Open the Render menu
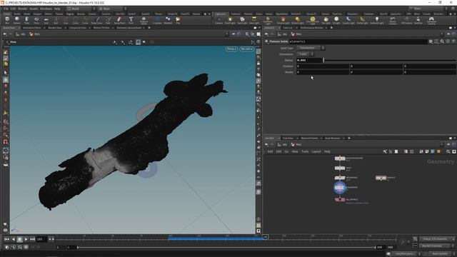Image resolution: width=457 pixels, height=257 pixels. coord(22,9)
